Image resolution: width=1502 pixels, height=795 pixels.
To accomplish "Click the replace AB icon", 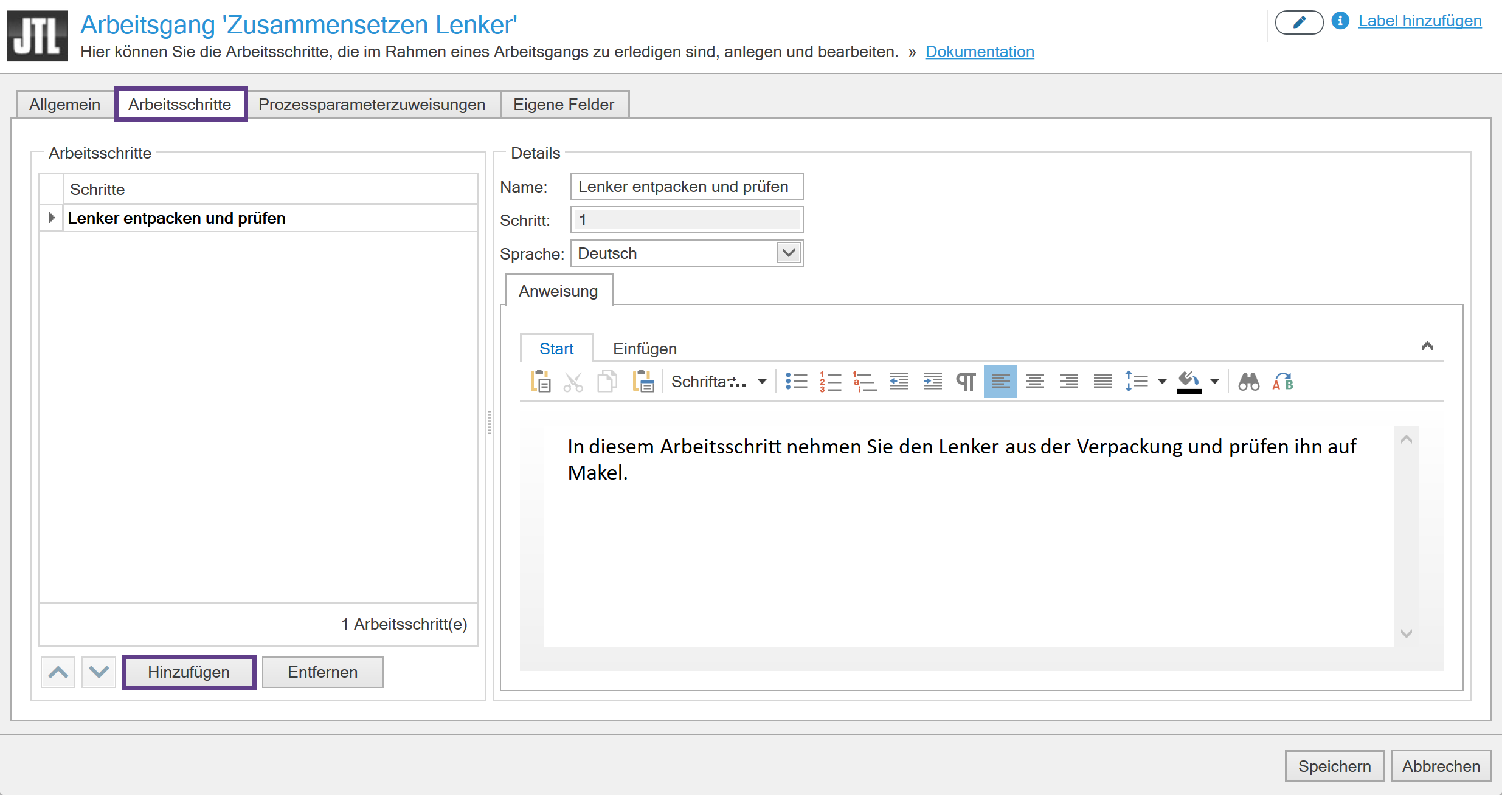I will tap(1282, 382).
